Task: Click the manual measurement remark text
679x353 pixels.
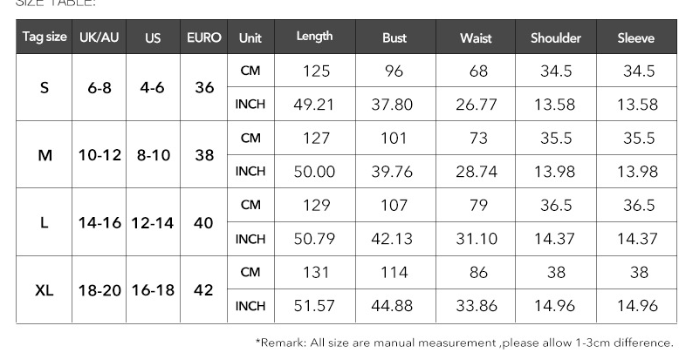Action: (464, 342)
